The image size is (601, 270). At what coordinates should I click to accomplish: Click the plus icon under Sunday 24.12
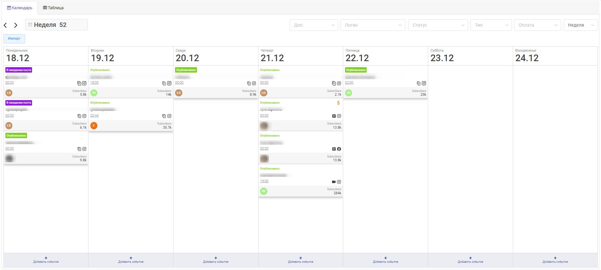pos(555,258)
